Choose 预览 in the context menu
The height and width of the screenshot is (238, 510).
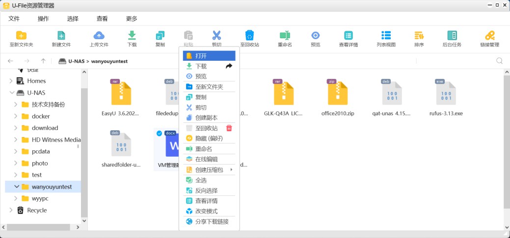[x=209, y=76]
